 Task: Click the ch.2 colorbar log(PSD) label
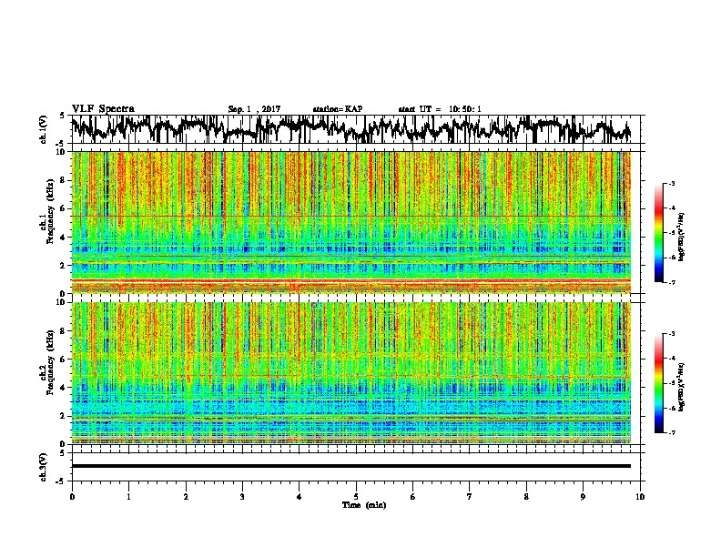[x=681, y=387]
